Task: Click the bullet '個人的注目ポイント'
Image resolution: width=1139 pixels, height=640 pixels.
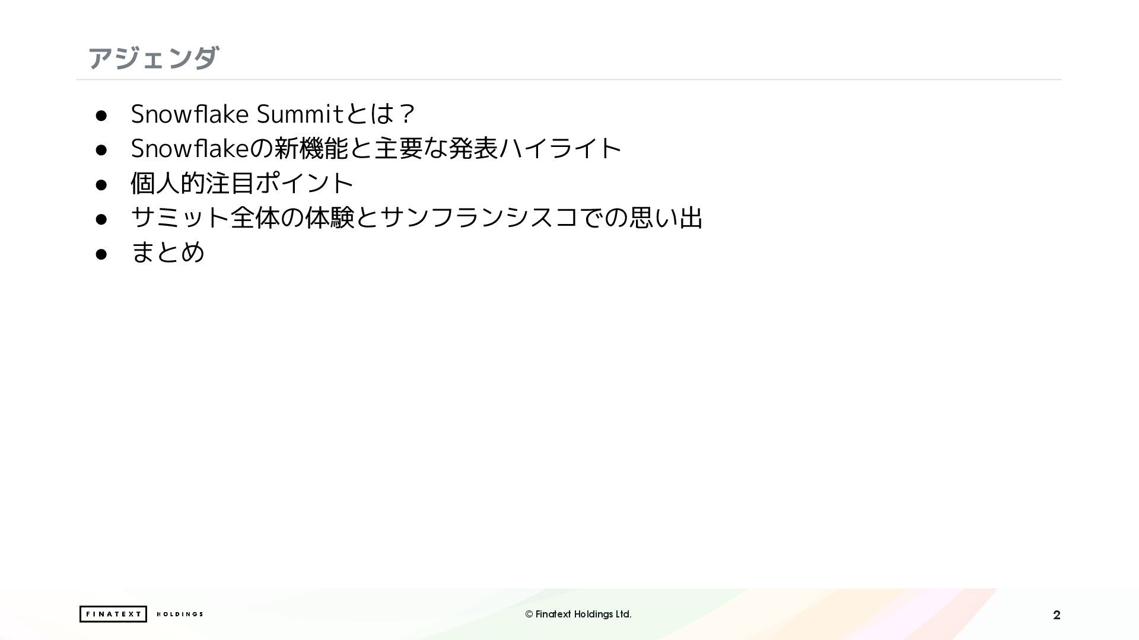Action: tap(242, 183)
